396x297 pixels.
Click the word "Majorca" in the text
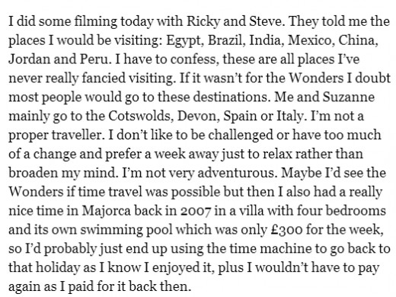pos(107,211)
